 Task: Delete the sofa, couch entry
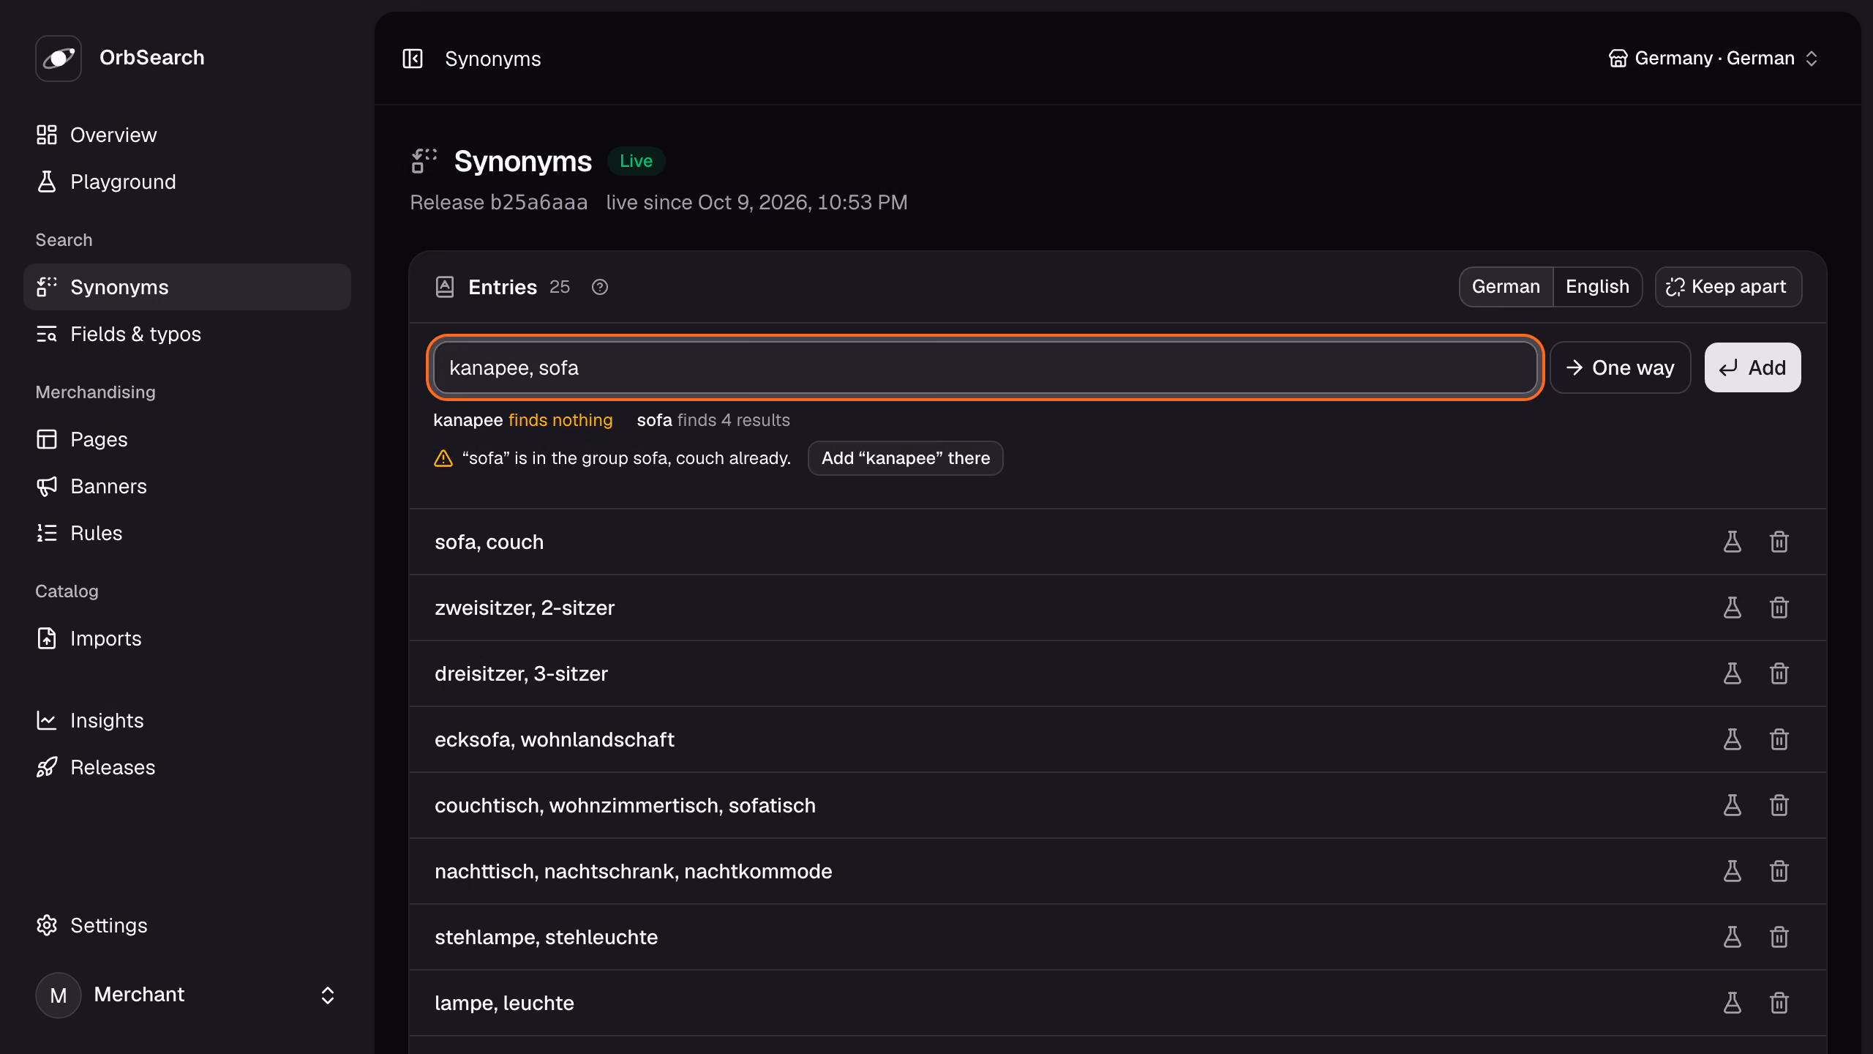[x=1779, y=542]
